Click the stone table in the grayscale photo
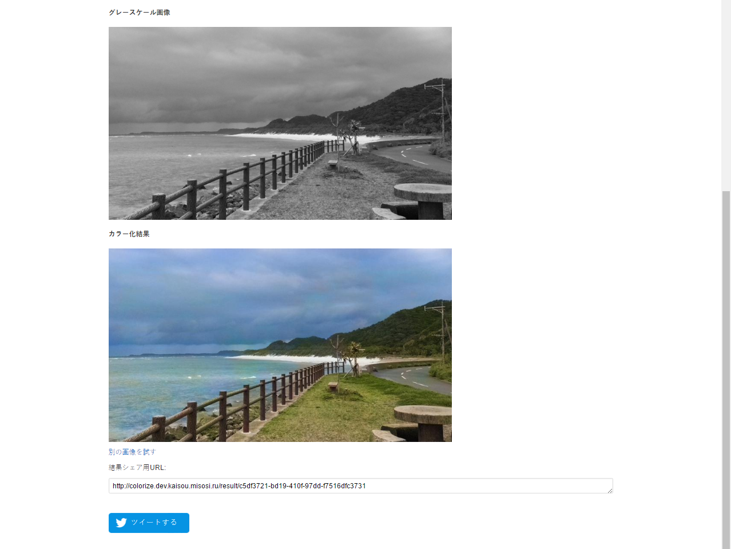The height and width of the screenshot is (549, 731). (x=423, y=199)
